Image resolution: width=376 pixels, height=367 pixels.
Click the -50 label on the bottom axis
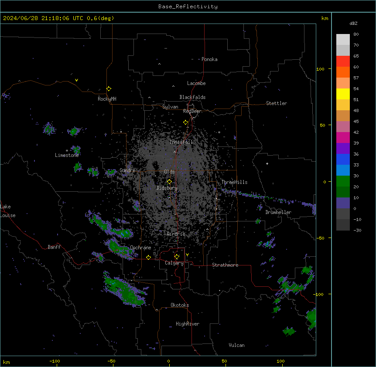(x=111, y=361)
